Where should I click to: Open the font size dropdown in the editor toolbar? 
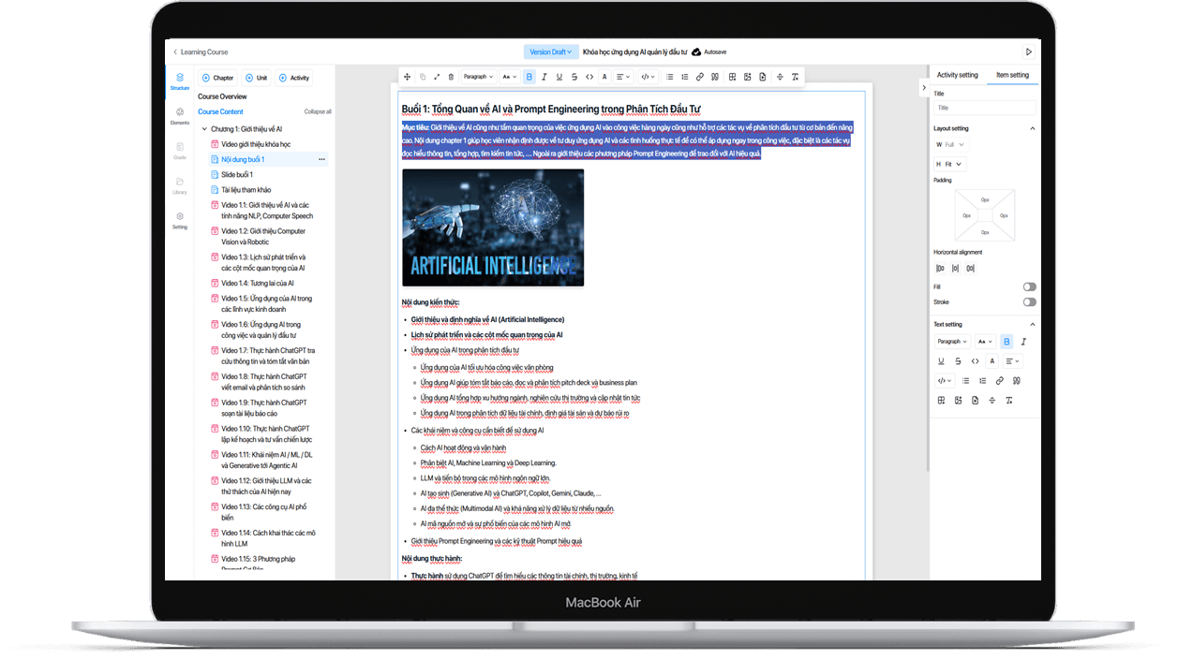point(509,77)
